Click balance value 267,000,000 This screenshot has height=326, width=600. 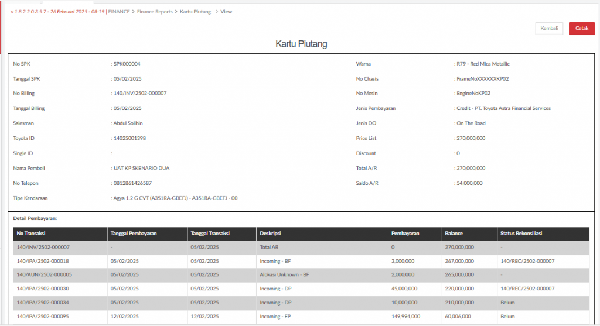pyautogui.click(x=459, y=262)
